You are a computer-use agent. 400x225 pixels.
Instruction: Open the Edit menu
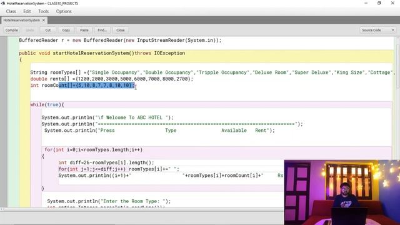pyautogui.click(x=27, y=11)
